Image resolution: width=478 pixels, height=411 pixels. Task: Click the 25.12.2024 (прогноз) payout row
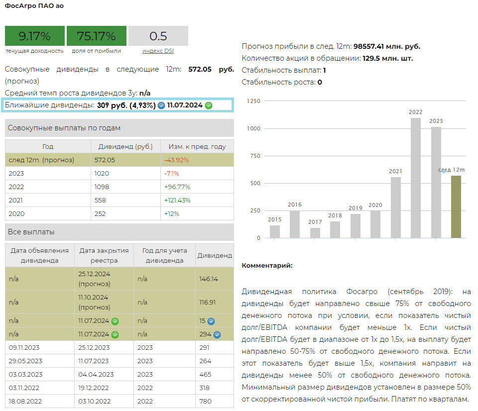[119, 279]
